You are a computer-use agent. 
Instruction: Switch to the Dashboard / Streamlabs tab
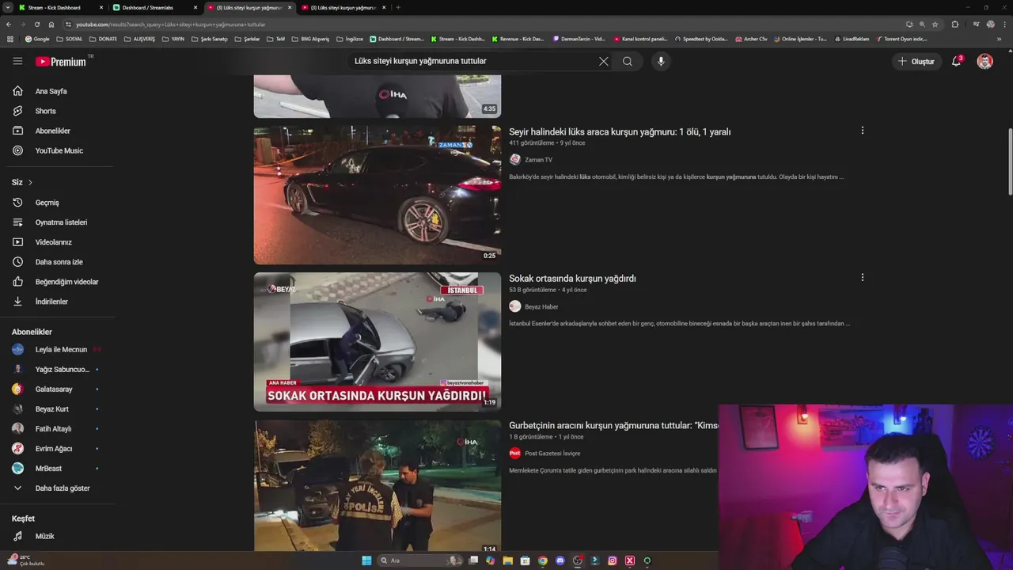[x=154, y=7]
